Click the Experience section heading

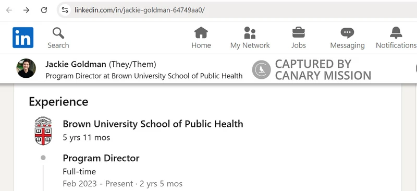58,102
